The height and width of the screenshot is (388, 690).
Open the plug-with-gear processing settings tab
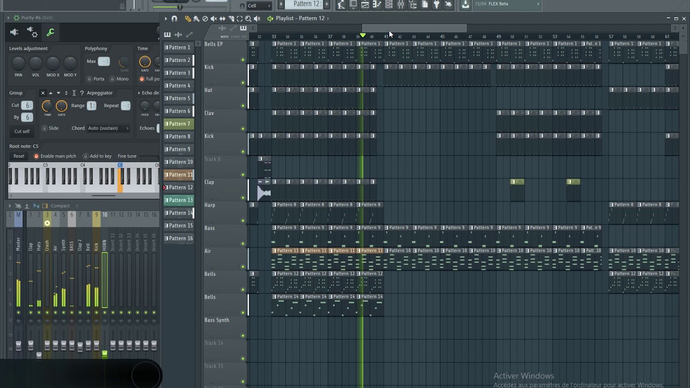coord(32,32)
